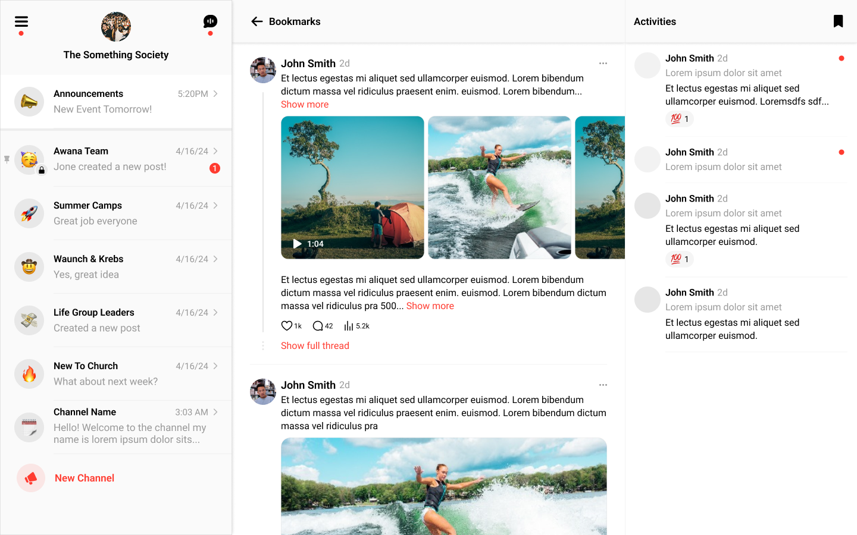Toggle the bookmark icon in Activities

pos(838,21)
